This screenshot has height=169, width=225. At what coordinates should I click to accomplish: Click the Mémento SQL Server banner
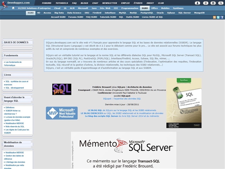123,150
